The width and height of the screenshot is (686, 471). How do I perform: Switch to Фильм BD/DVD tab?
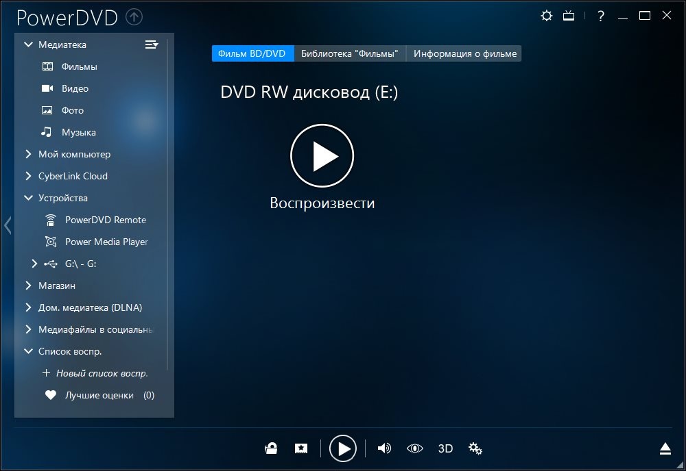click(x=253, y=53)
